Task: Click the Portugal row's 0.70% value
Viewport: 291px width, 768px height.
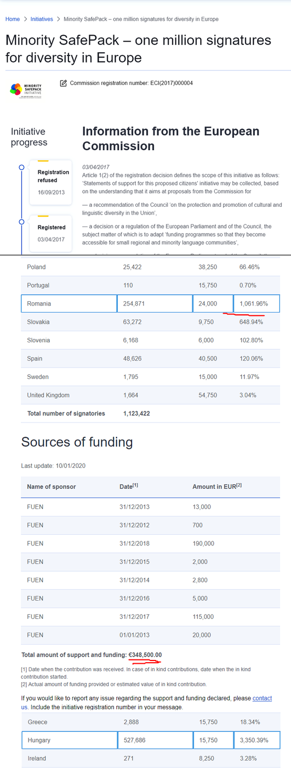Action: tap(248, 285)
